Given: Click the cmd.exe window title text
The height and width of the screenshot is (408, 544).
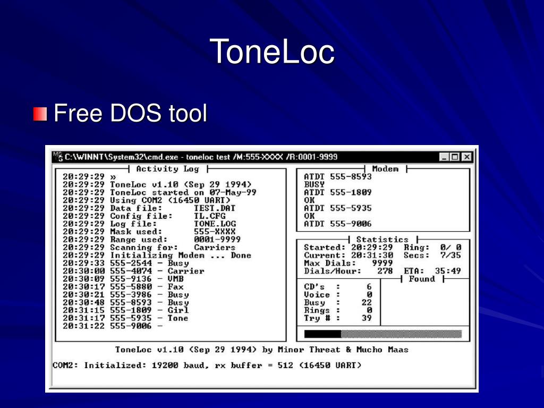Looking at the screenshot, I should click(x=201, y=157).
